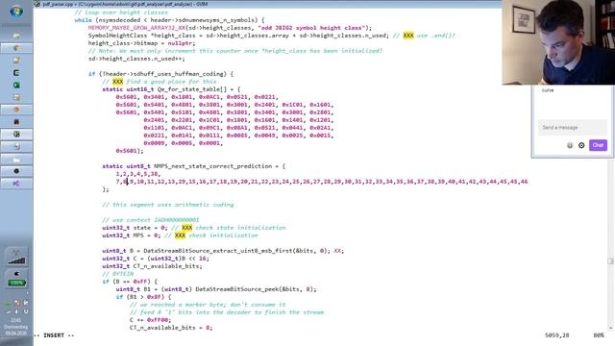The width and height of the screenshot is (615, 346).
Task: Click the editor's vertical scrollbar thumb
Action: point(611,261)
